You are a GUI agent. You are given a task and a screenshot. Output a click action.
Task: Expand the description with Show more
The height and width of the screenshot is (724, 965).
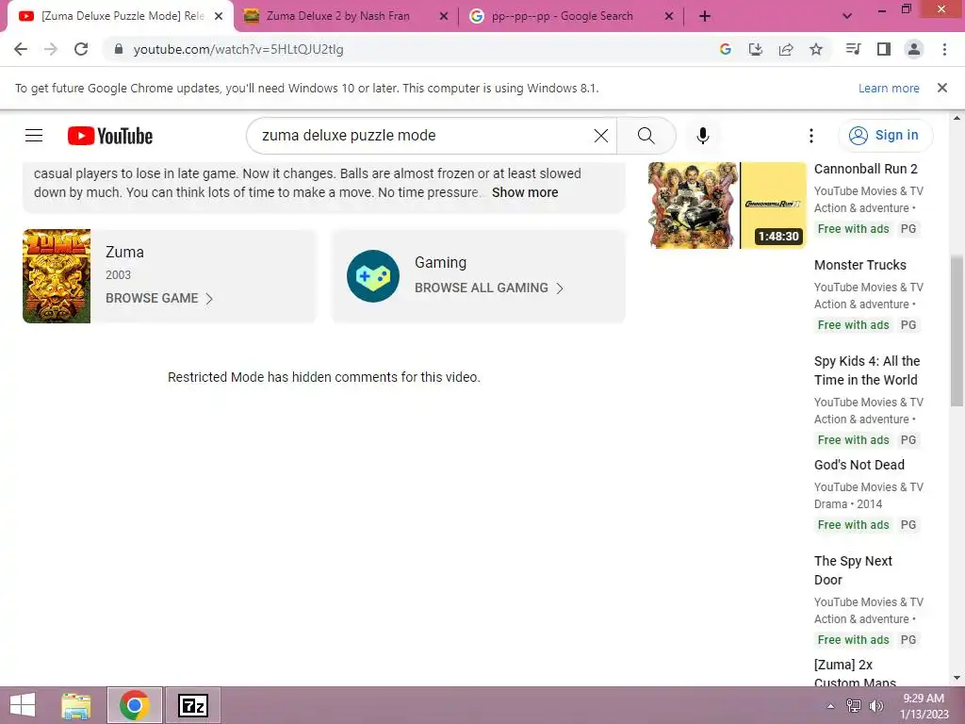tap(525, 192)
